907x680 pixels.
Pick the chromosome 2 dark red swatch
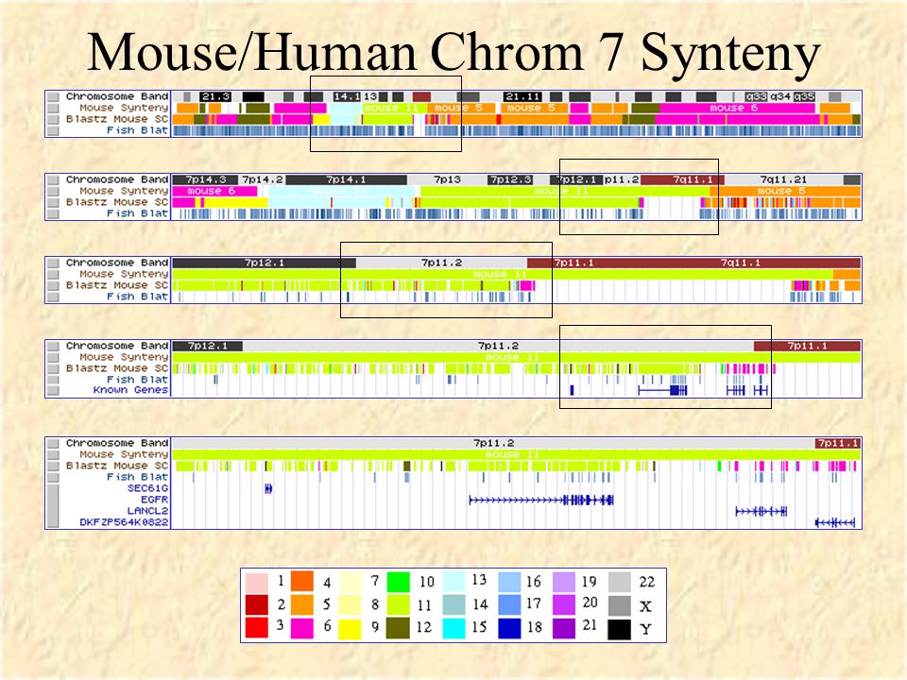256,604
